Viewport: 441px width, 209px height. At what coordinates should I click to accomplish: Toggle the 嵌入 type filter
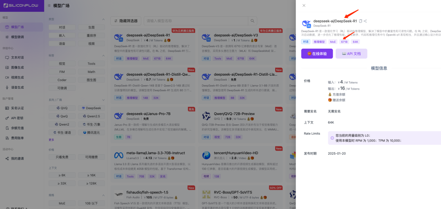click(x=62, y=36)
